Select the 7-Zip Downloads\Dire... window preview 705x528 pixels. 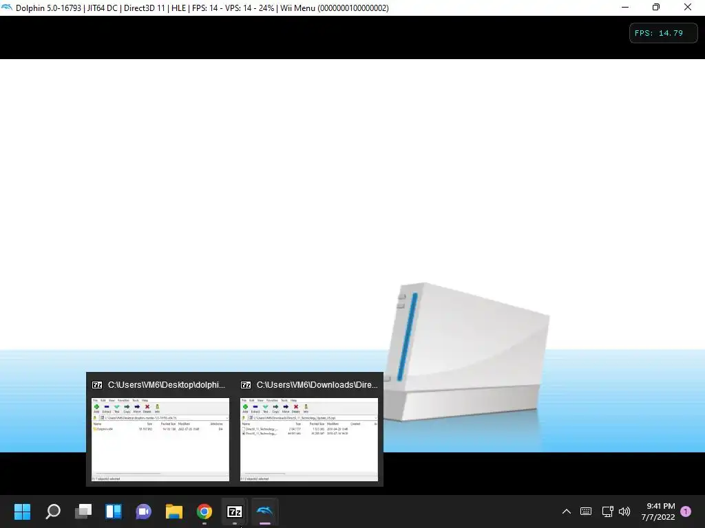click(x=309, y=439)
